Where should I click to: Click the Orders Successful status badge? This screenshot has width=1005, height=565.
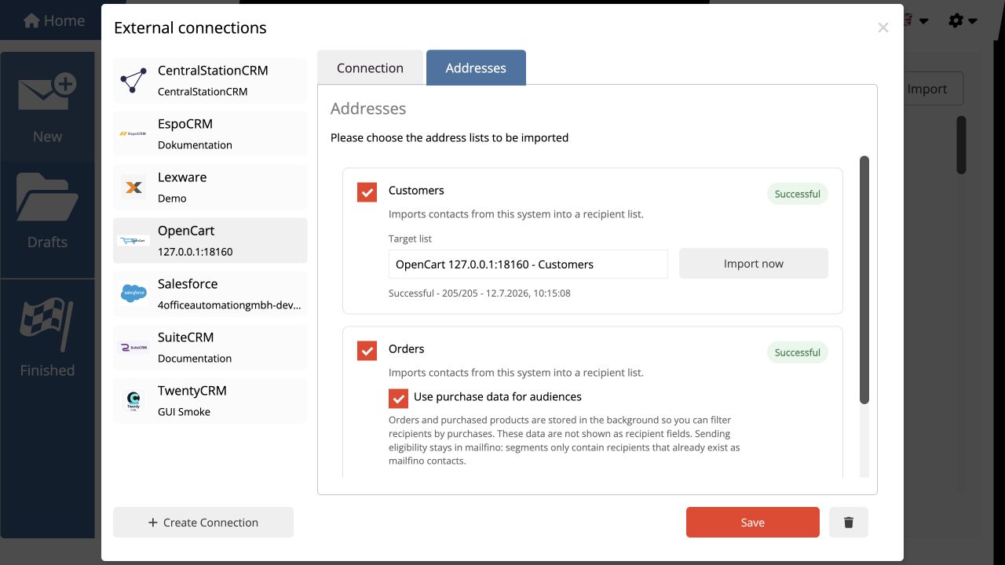[797, 352]
